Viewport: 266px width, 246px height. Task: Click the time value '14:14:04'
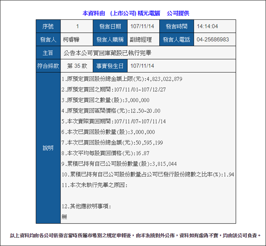(207, 26)
